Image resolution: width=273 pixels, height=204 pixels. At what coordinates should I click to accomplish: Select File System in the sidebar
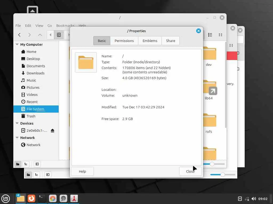36,109
